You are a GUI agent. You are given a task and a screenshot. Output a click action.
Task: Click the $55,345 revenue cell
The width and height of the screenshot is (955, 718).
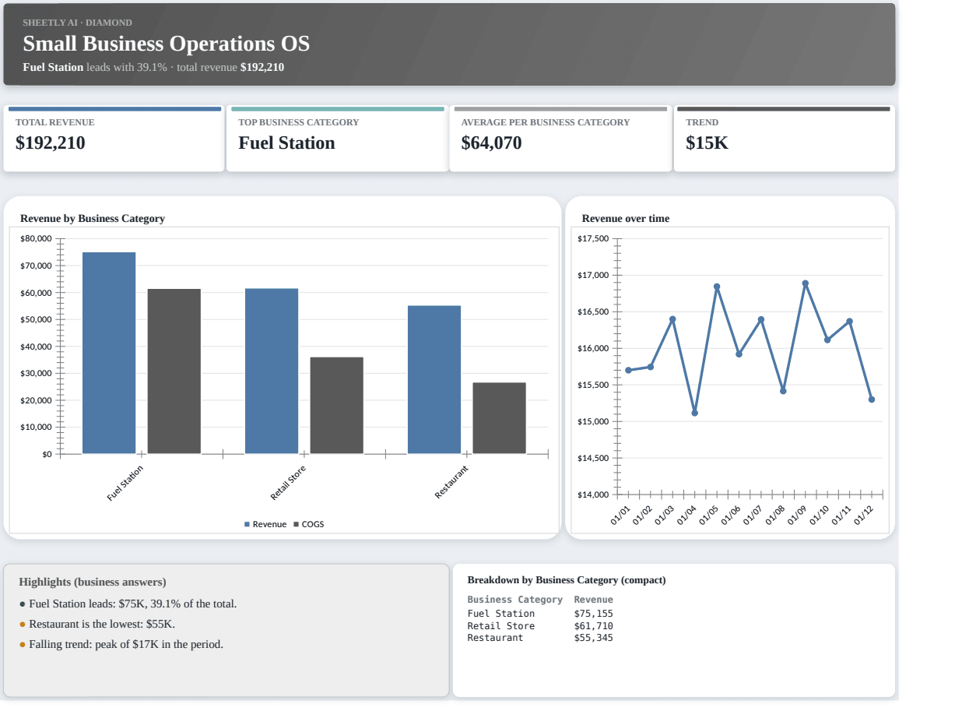(x=593, y=638)
